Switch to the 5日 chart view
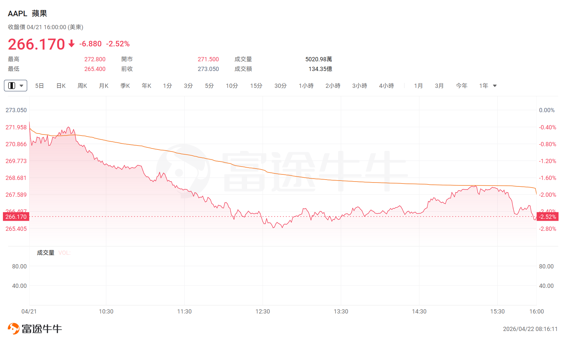Viewport: 566px width, 342px height. tap(40, 86)
